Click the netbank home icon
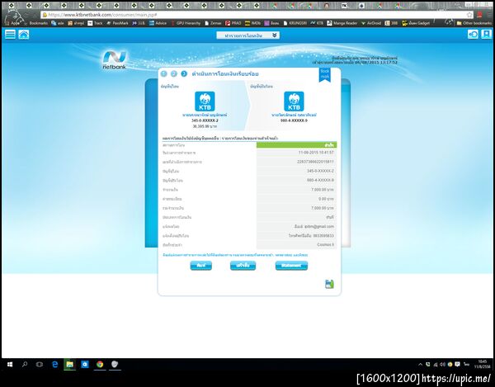The width and height of the screenshot is (495, 387). (x=24, y=35)
